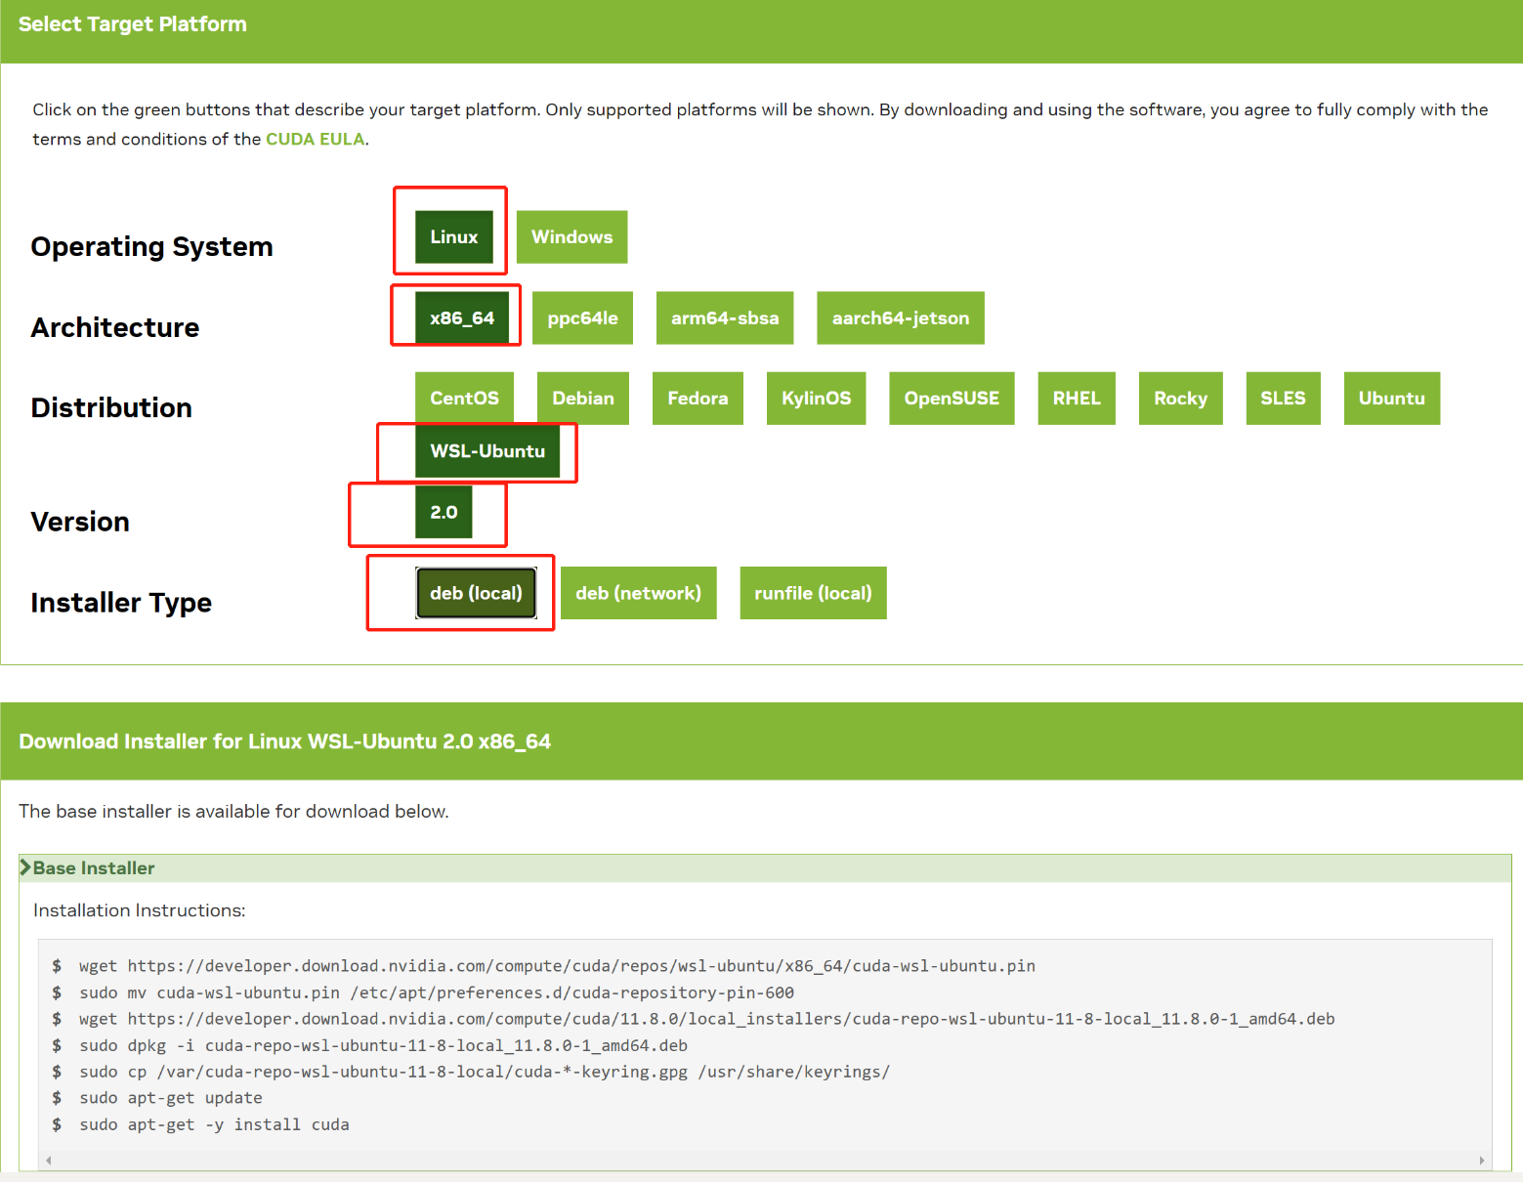Collapse the Base Installer section

tap(765, 868)
